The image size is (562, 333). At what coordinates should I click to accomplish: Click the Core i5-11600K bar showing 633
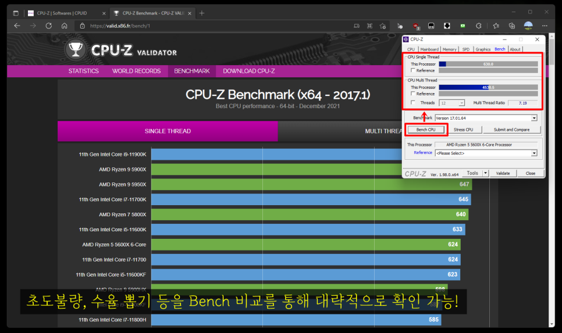point(308,230)
